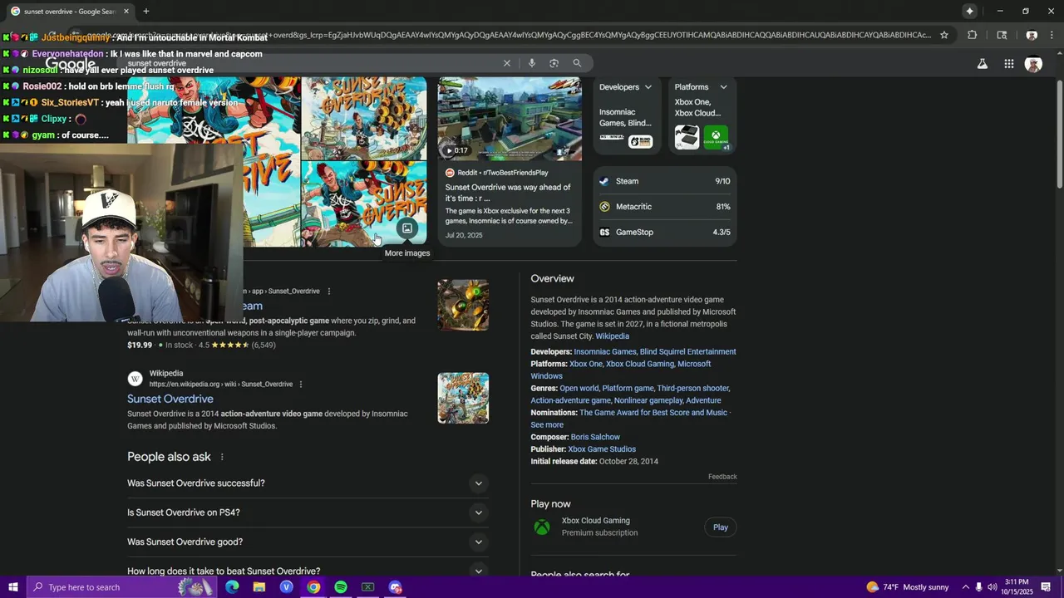
Task: Open the Xbox Game Studios publisher link
Action: coord(602,449)
